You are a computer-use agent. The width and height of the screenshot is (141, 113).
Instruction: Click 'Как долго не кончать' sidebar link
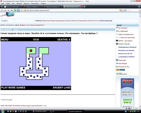click(x=126, y=50)
